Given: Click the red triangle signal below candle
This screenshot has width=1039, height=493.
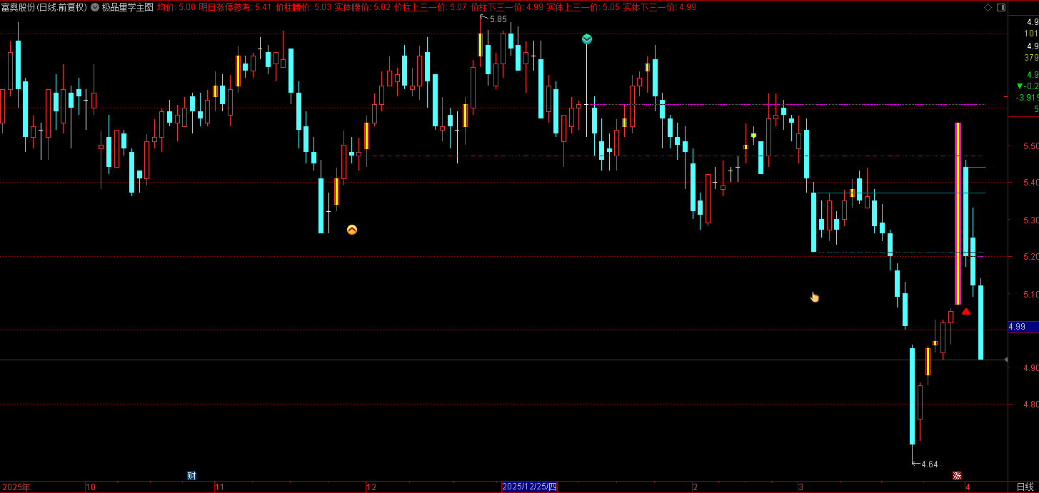Looking at the screenshot, I should pyautogui.click(x=966, y=311).
